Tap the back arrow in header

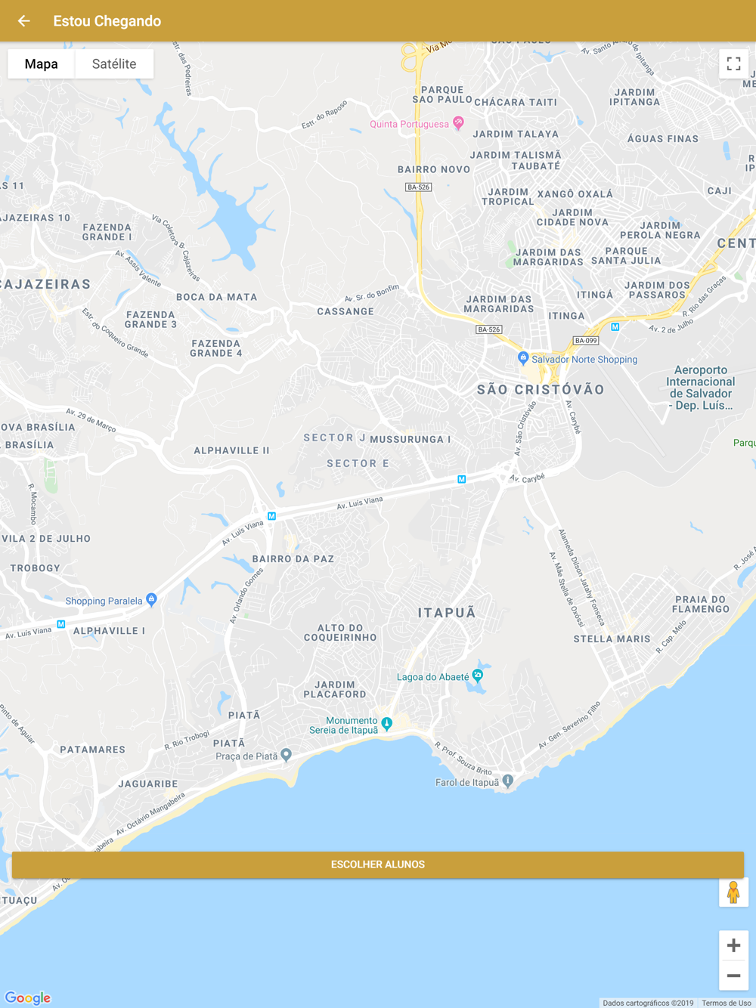point(23,21)
